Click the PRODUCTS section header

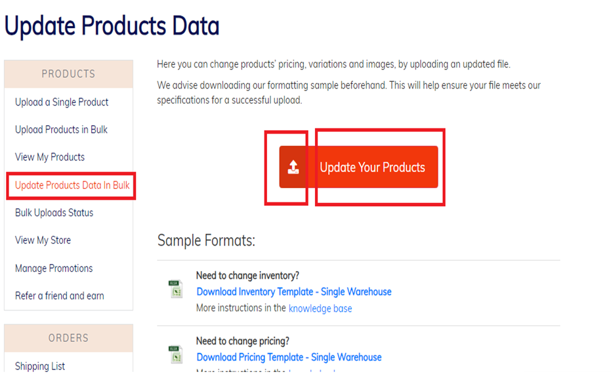pyautogui.click(x=68, y=74)
